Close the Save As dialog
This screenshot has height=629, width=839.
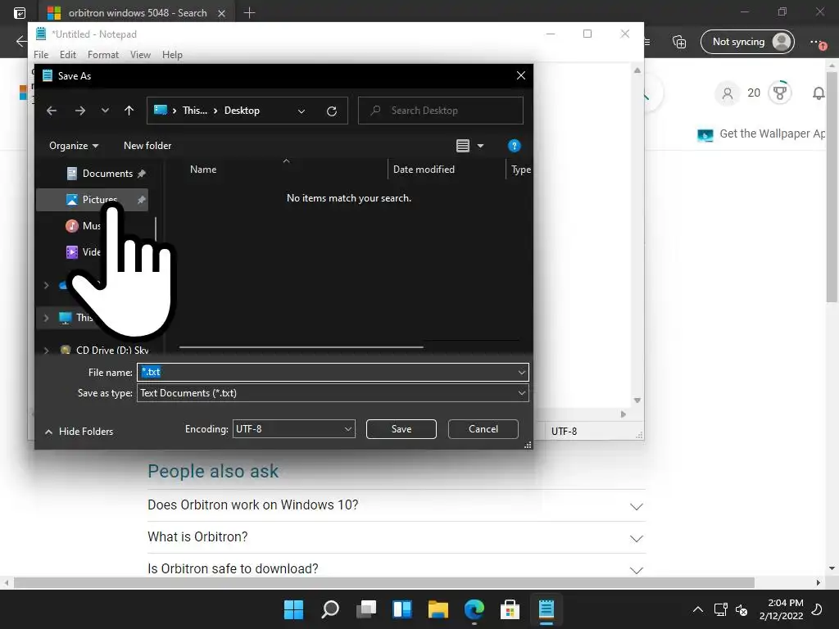pyautogui.click(x=520, y=76)
